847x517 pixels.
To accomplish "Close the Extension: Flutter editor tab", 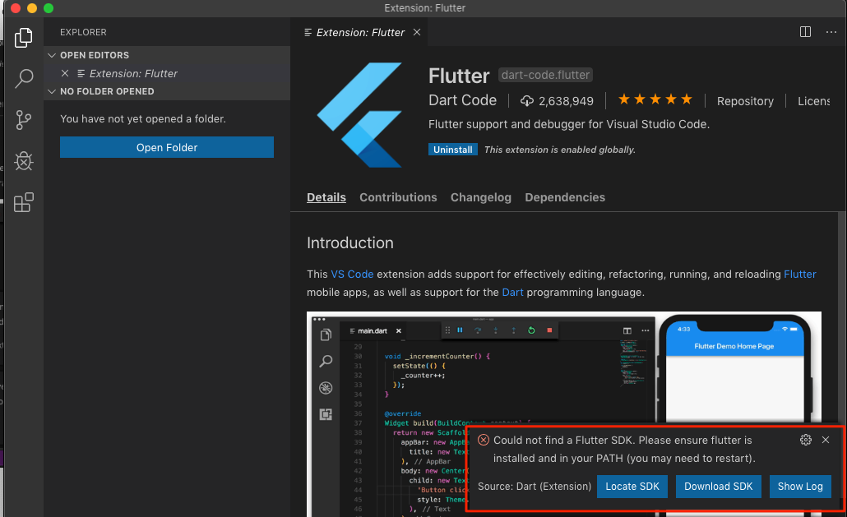I will [417, 32].
